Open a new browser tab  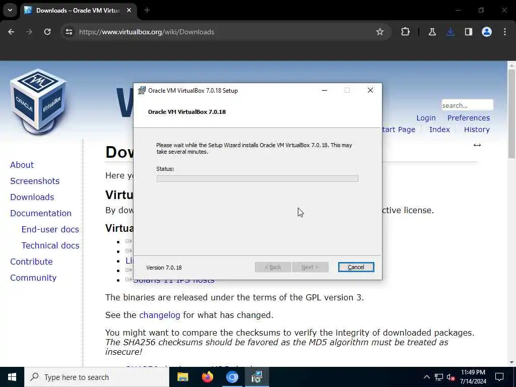point(147,10)
